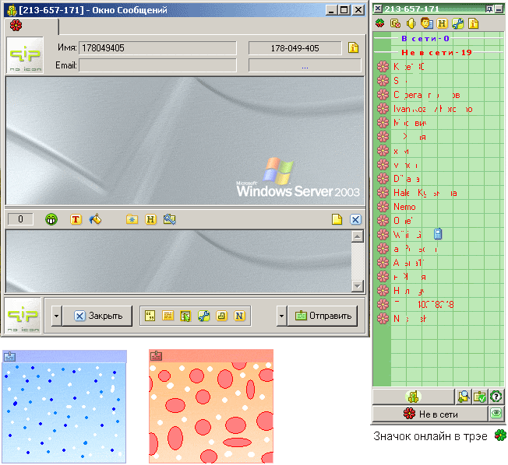Screen dimensions: 508x465
Task: Click the orange T font icon
Action: coord(76,219)
